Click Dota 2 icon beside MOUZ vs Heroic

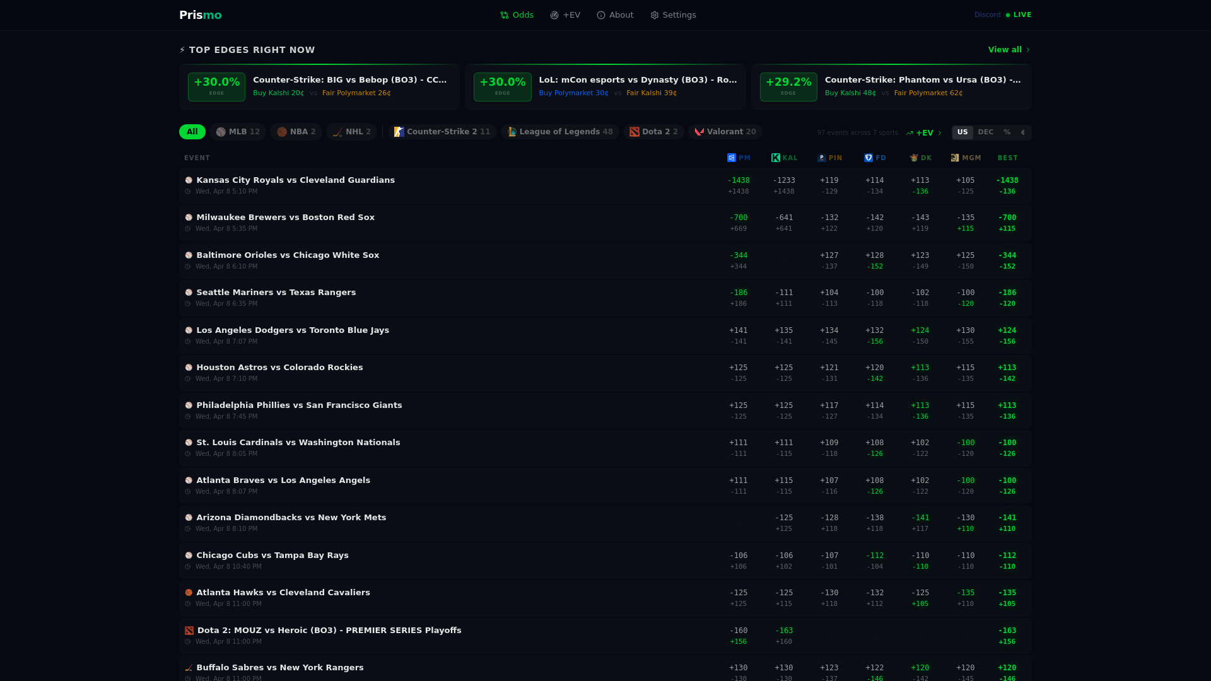click(189, 631)
